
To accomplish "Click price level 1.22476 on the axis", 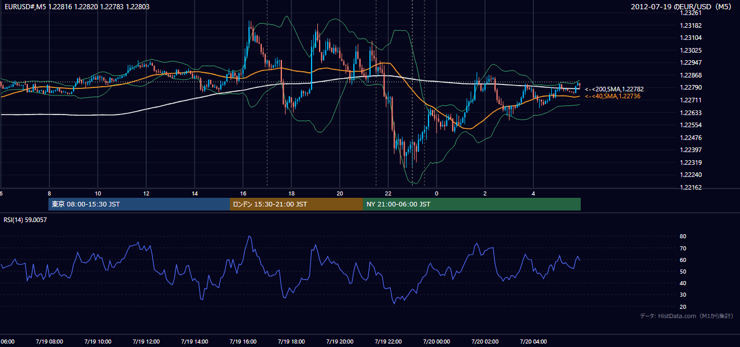I will pos(691,138).
